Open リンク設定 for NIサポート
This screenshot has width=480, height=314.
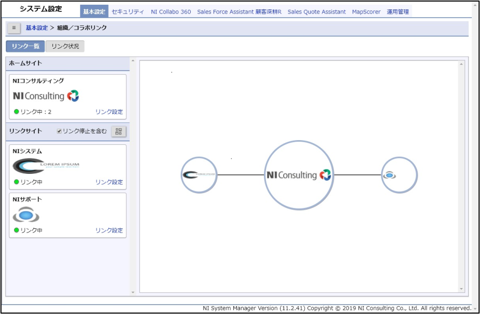pyautogui.click(x=109, y=230)
